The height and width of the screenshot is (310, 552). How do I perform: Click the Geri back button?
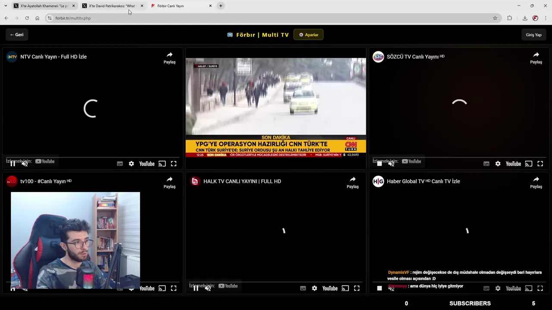click(17, 35)
